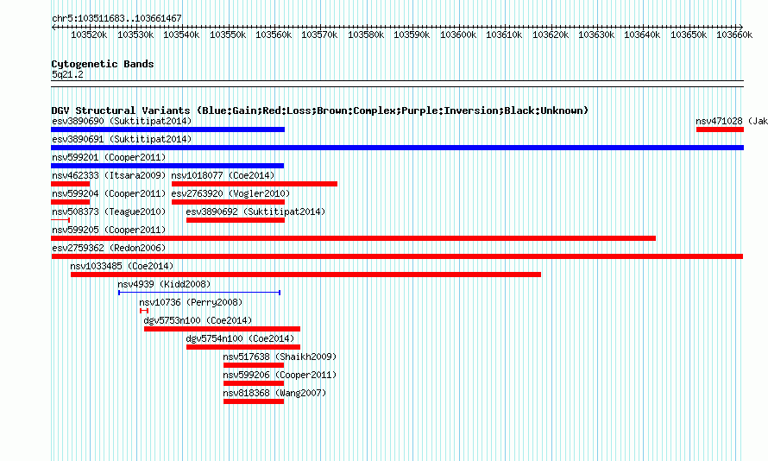The width and height of the screenshot is (768, 461).
Task: Click the thin red glyph under nsv508373
Action: [x=60, y=220]
